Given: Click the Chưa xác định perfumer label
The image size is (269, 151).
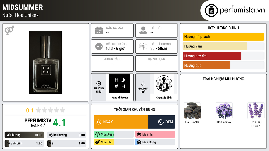Looking at the screenshot, I should point(164,98).
